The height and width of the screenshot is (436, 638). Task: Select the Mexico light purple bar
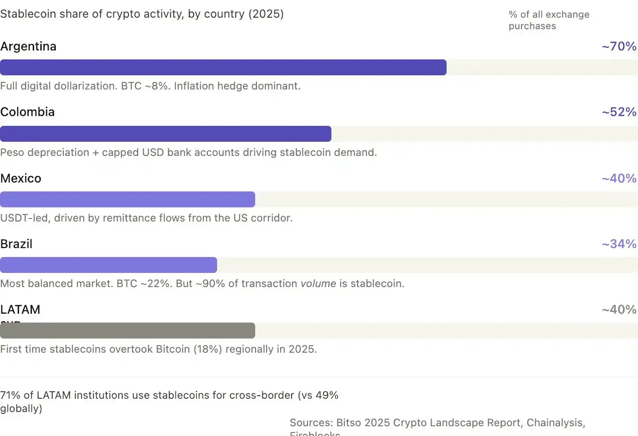(128, 199)
